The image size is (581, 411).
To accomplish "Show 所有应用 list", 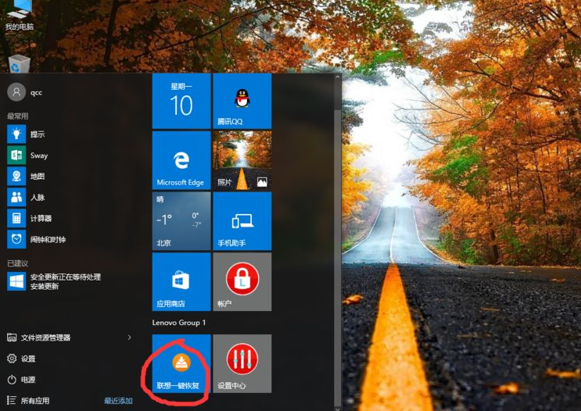I will [34, 401].
